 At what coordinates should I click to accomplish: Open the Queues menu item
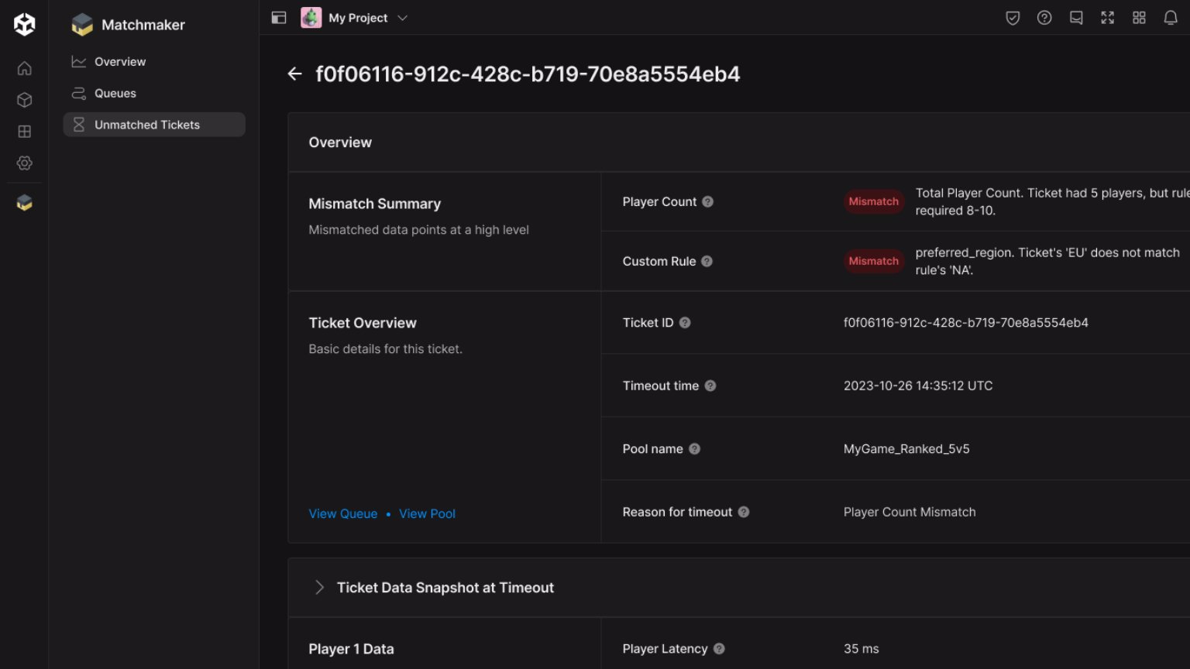point(115,94)
